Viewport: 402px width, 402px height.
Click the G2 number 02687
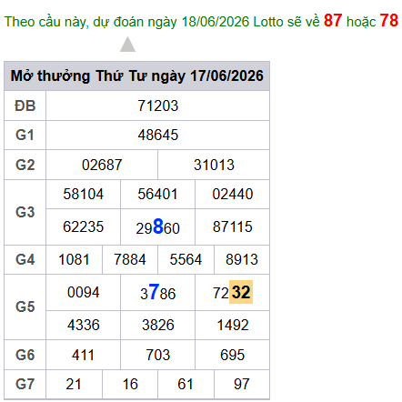point(102,165)
